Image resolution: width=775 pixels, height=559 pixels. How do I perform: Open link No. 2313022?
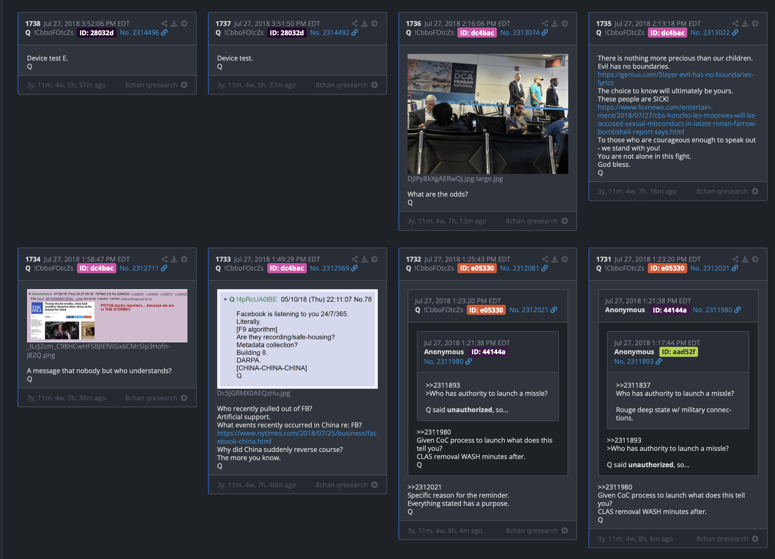(x=714, y=33)
